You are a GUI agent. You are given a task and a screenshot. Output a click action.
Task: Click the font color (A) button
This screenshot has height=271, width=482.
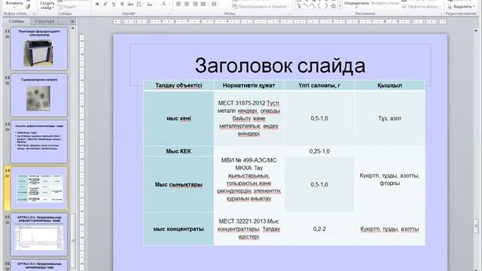163,5
